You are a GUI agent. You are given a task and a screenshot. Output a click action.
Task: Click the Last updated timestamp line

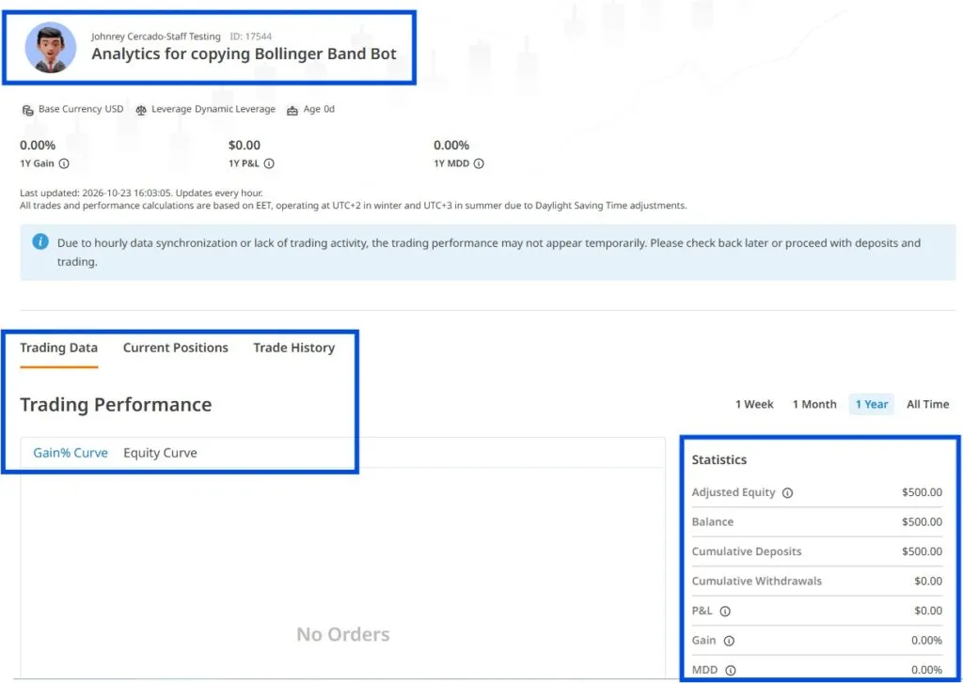[141, 193]
